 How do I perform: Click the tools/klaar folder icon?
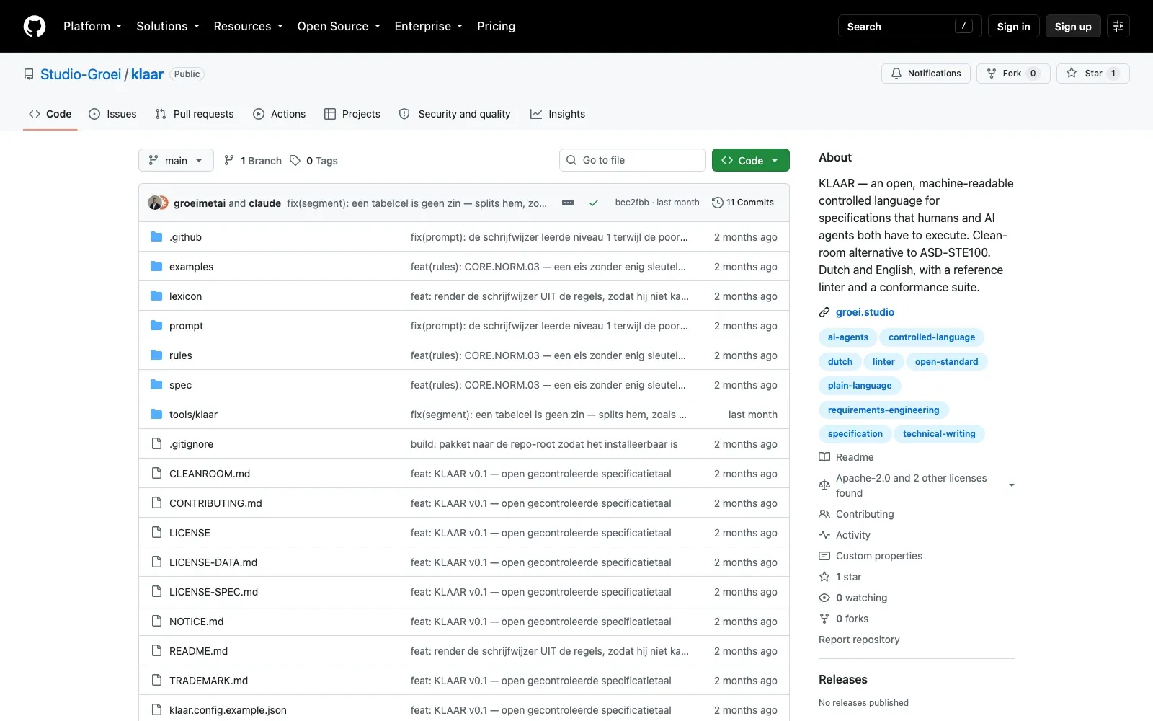coord(156,415)
